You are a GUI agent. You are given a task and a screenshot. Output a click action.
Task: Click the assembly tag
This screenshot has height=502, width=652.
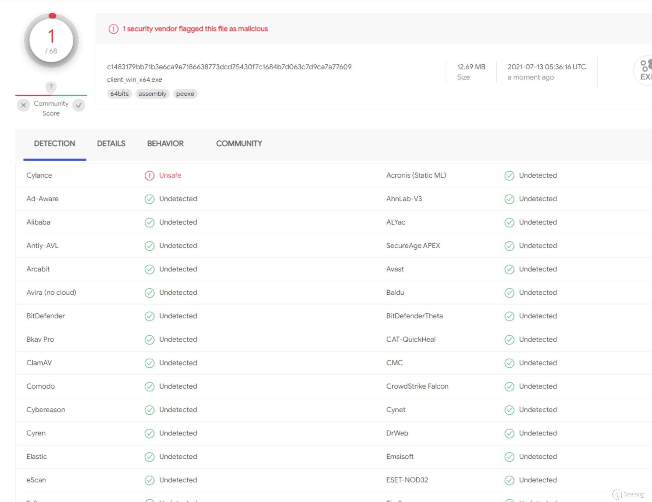coord(152,94)
